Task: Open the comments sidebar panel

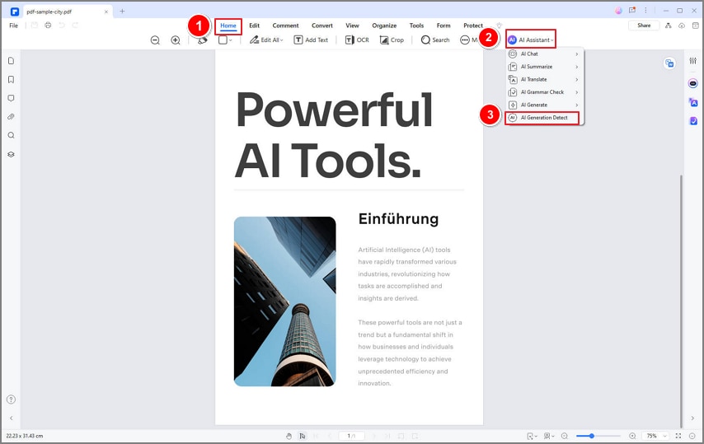Action: coord(12,98)
